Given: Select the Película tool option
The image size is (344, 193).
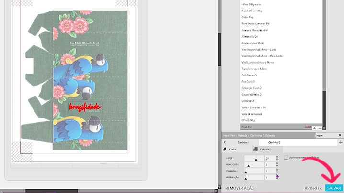Looking at the screenshot, I should pos(265,149).
